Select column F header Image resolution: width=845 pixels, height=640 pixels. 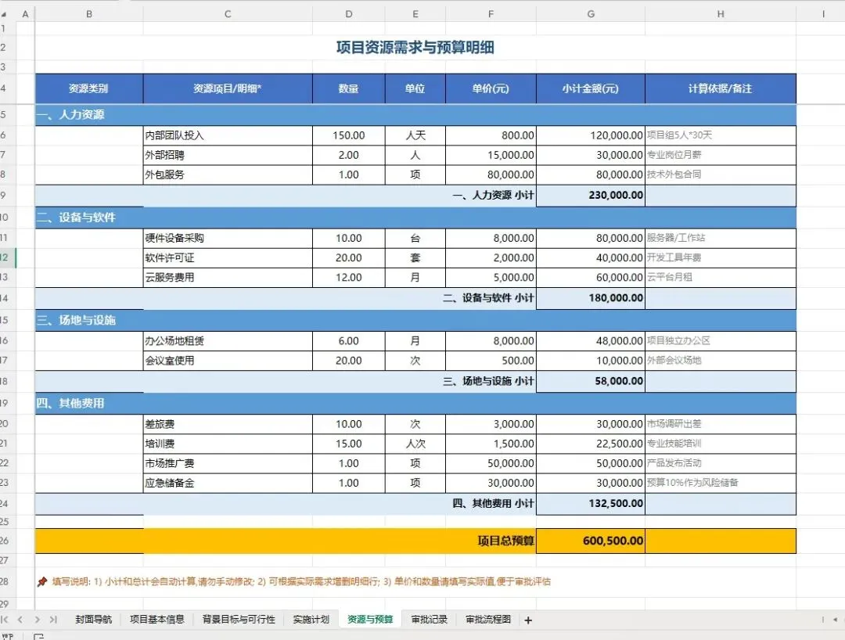point(491,15)
